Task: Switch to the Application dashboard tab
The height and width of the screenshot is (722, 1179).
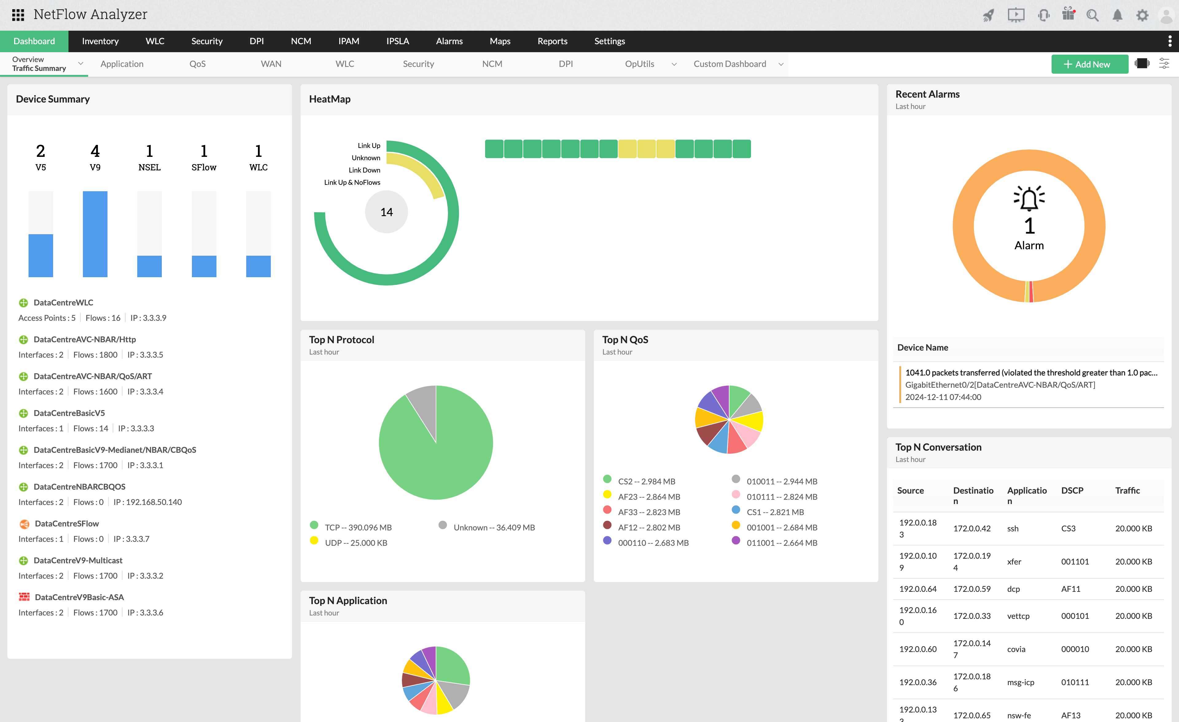Action: pos(122,64)
